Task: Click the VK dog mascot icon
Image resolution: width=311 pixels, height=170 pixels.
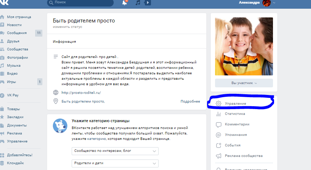Action: click(60, 126)
